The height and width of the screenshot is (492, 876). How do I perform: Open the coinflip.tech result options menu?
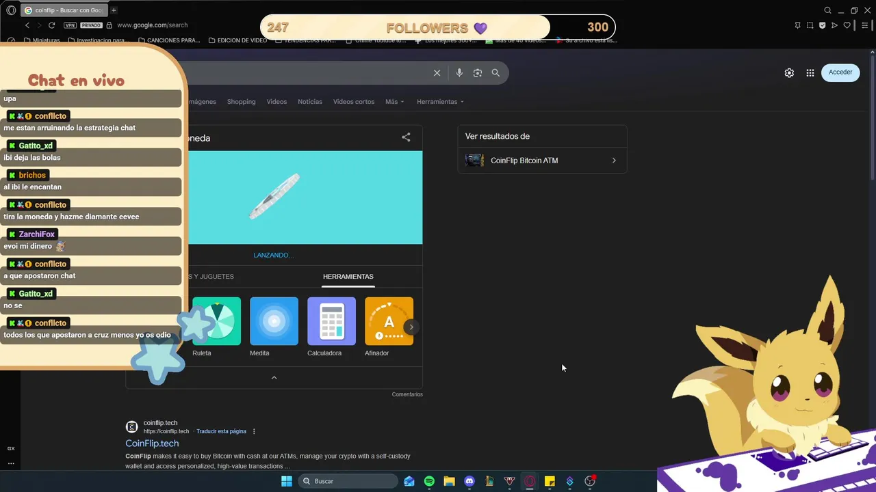[254, 431]
